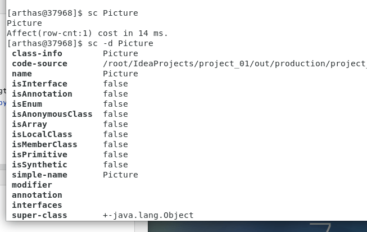Click the isSynthetic field label
The width and height of the screenshot is (367, 232).
39,165
